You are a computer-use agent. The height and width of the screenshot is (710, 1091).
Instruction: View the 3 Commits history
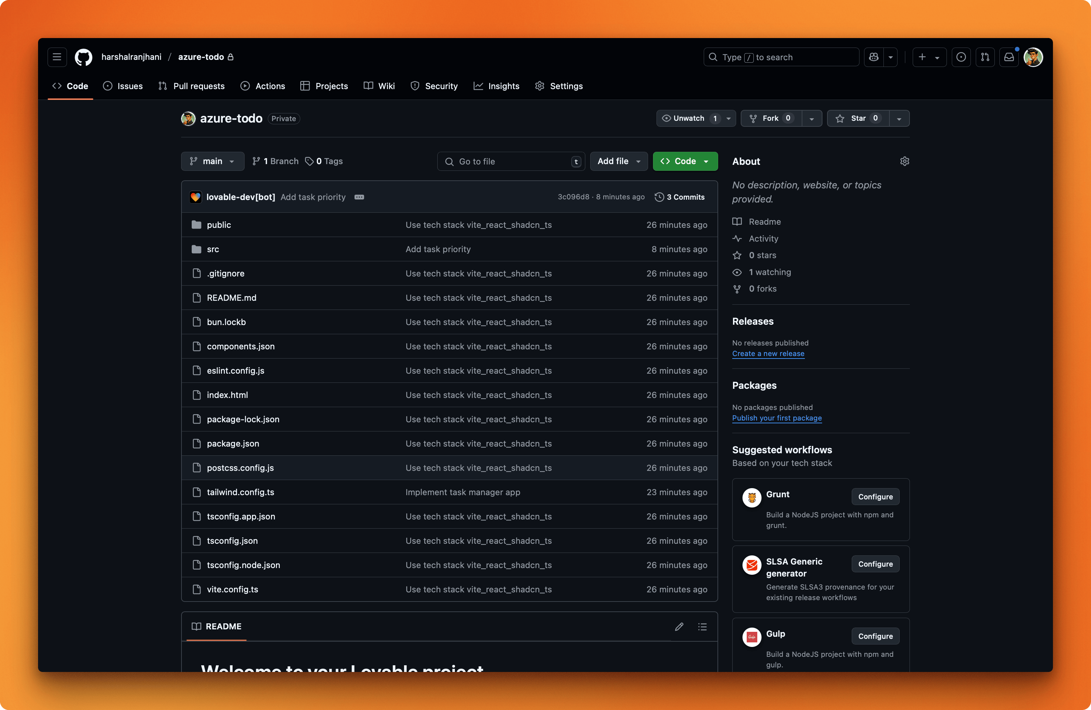pos(680,197)
